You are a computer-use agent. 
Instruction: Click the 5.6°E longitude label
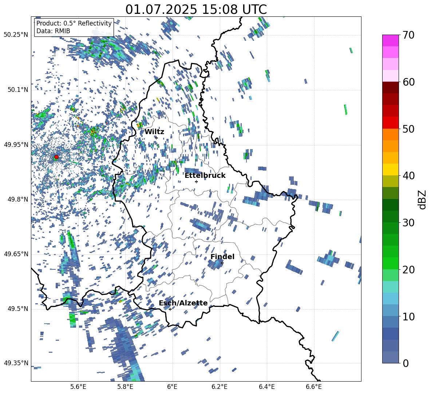pos(78,387)
